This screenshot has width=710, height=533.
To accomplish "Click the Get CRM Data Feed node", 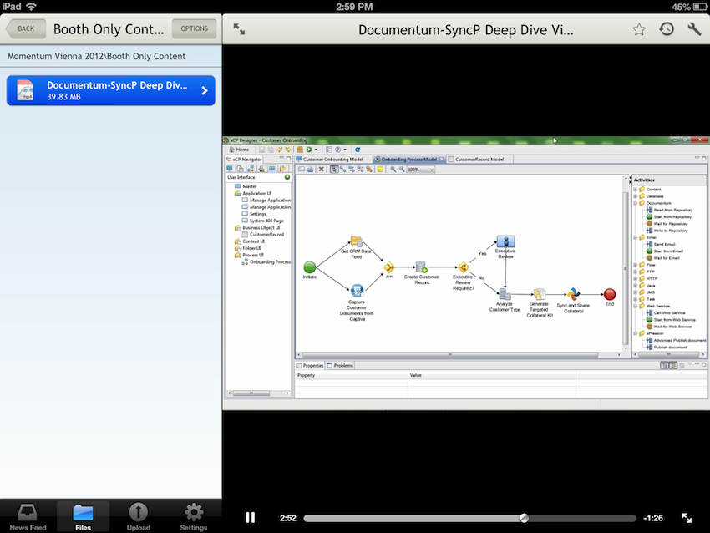I will point(357,241).
